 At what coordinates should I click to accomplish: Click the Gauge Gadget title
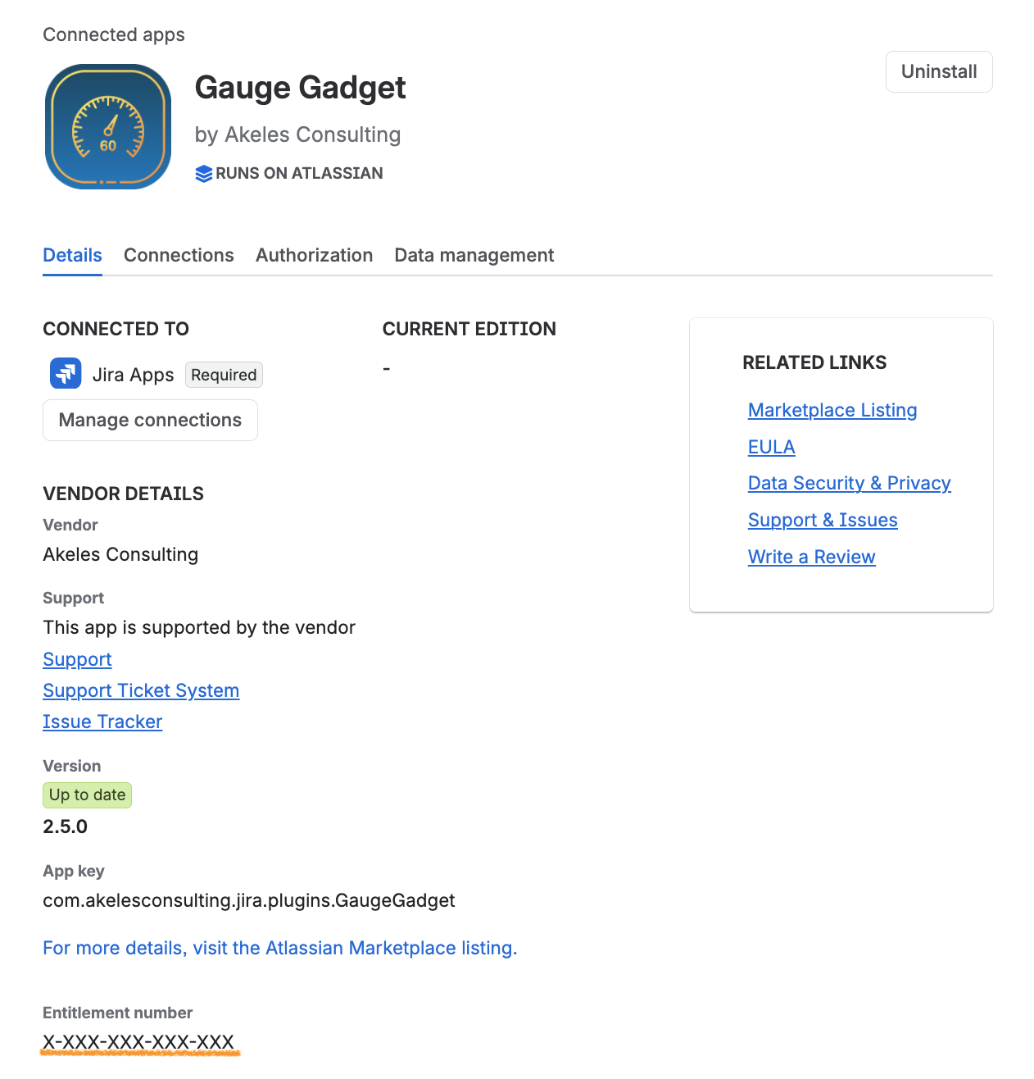[x=300, y=88]
